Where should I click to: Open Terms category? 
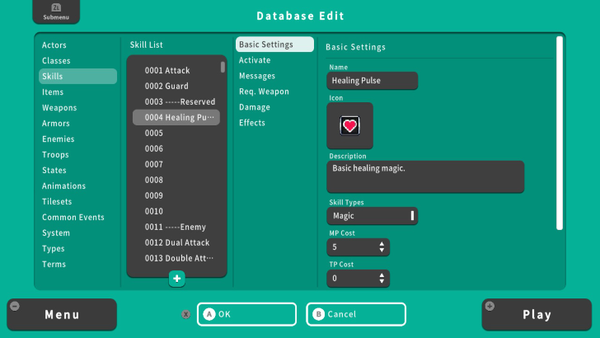click(x=77, y=265)
